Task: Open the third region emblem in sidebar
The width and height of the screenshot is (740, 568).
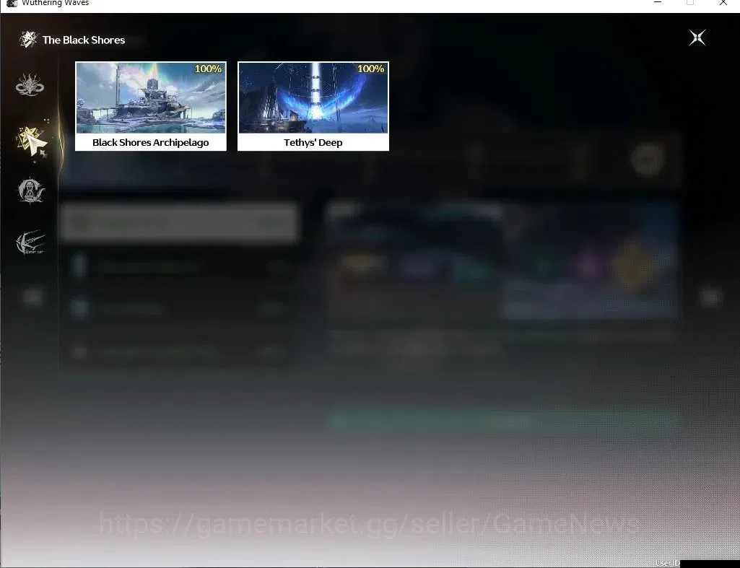Action: tap(30, 191)
